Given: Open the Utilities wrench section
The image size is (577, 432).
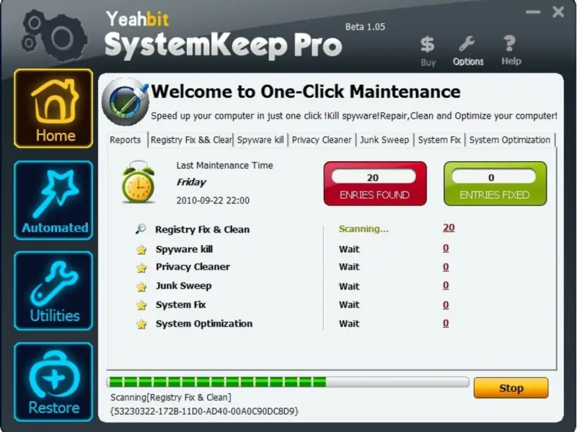Looking at the screenshot, I should [x=53, y=291].
